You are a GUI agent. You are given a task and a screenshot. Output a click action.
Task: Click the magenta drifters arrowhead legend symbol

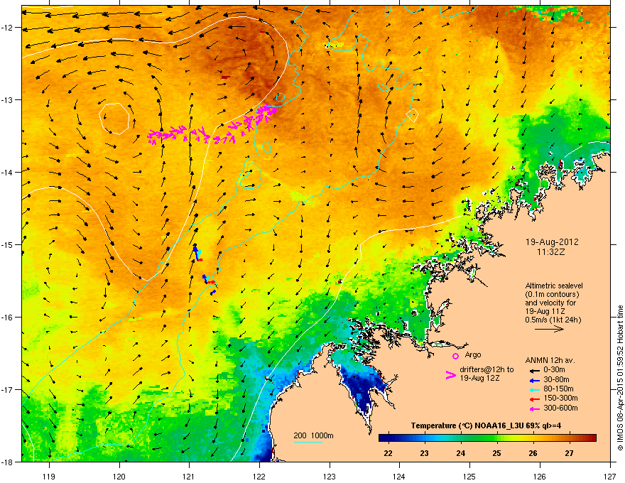(x=450, y=375)
